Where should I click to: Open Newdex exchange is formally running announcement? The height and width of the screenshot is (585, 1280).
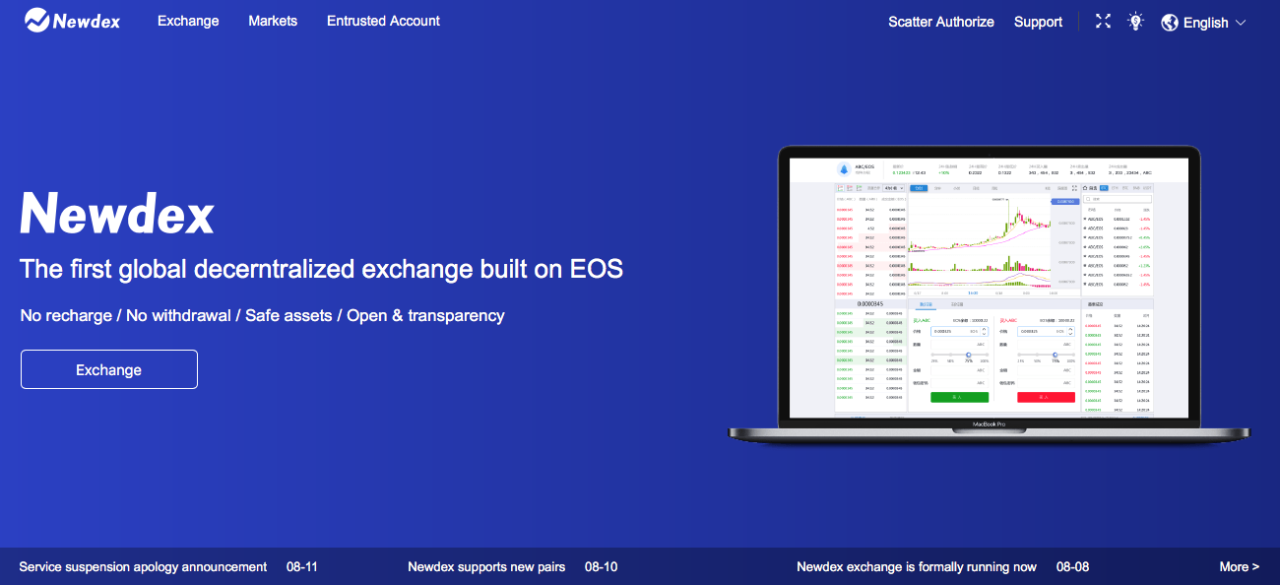[x=917, y=566]
